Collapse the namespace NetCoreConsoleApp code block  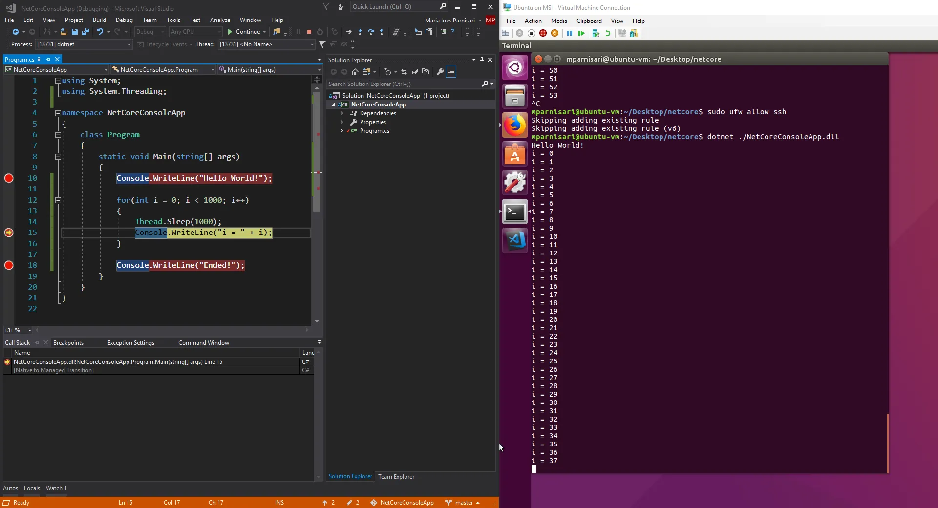coord(58,113)
